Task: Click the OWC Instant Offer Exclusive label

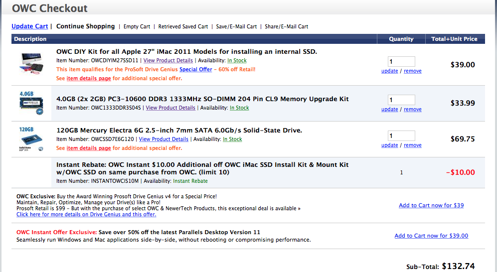Action: point(56,232)
